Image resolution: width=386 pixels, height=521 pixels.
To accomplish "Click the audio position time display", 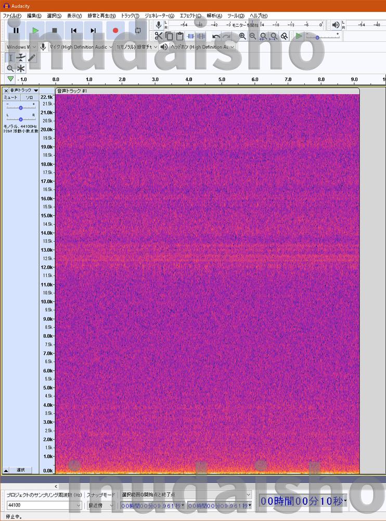I will click(x=303, y=501).
